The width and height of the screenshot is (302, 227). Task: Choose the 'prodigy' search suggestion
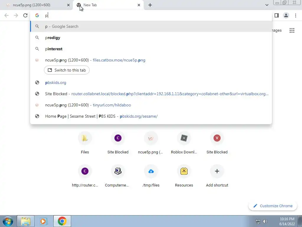point(151,38)
